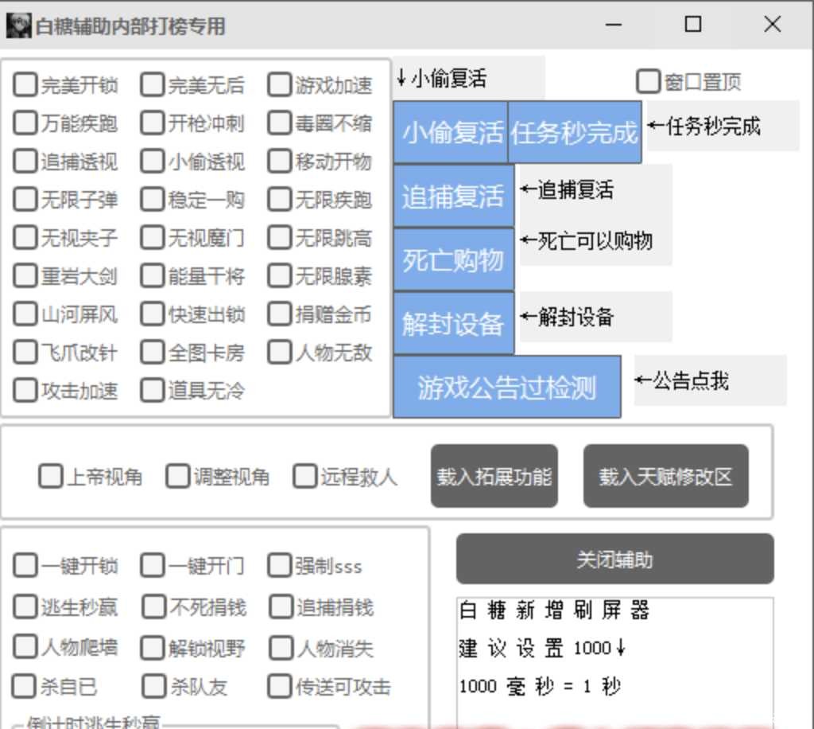Enable 重岩大剑 checkbox

point(25,276)
